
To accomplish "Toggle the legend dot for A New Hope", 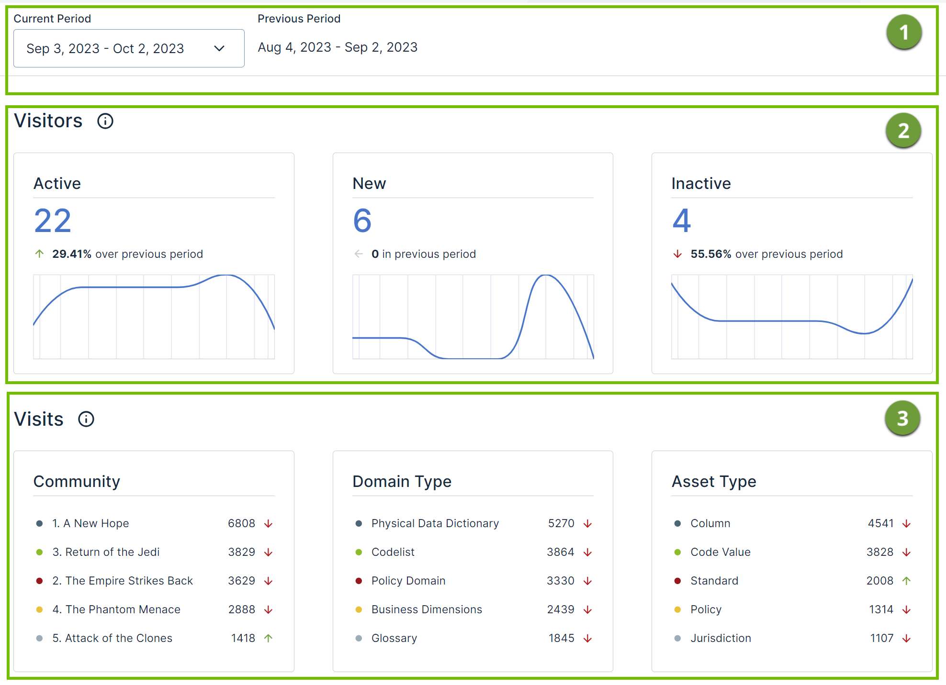I will click(39, 523).
